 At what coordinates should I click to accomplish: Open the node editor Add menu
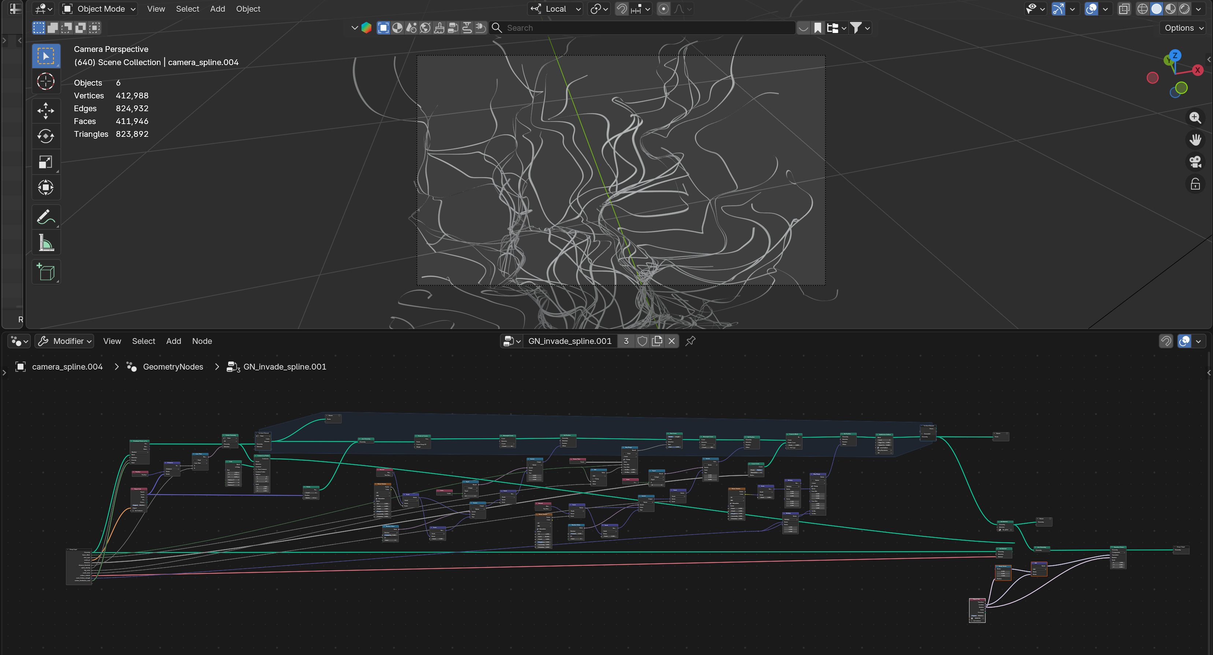point(173,341)
